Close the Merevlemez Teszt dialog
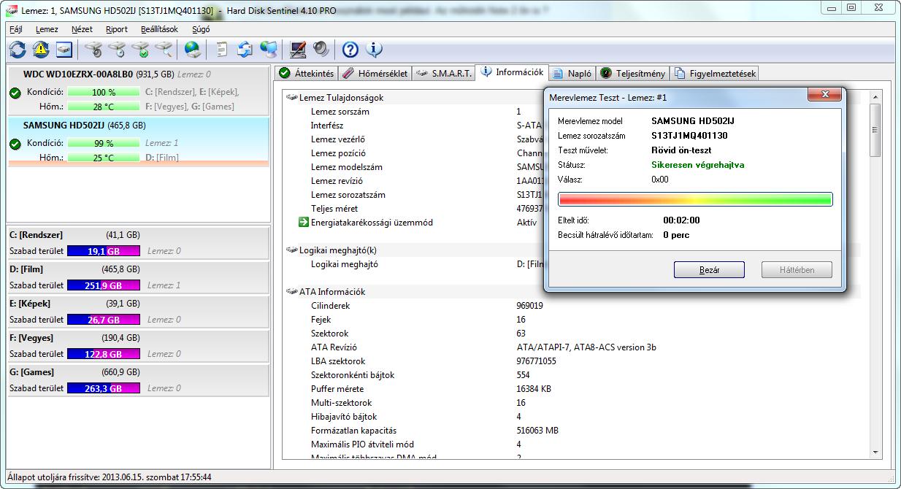The image size is (901, 489). pyautogui.click(x=825, y=95)
